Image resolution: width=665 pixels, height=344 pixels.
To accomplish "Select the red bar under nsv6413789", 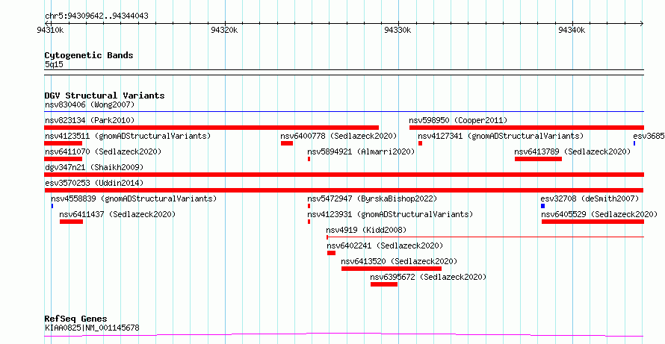I will 538,159.
